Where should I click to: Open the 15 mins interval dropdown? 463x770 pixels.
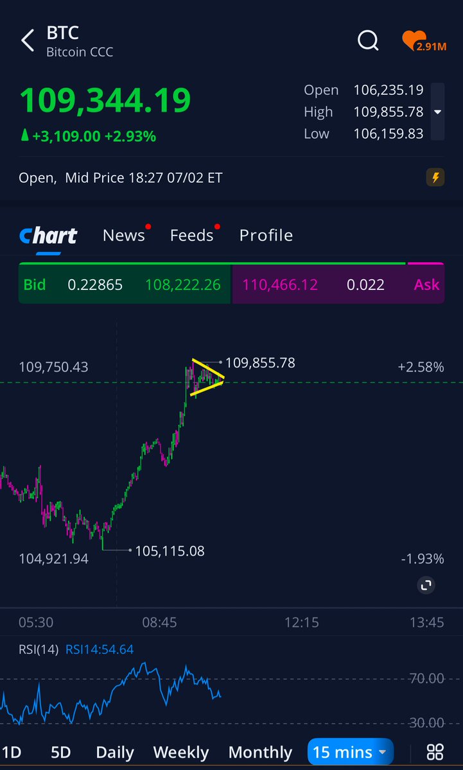point(351,752)
